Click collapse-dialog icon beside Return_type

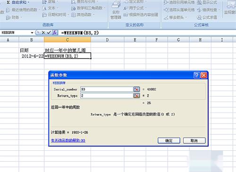(x=136, y=96)
